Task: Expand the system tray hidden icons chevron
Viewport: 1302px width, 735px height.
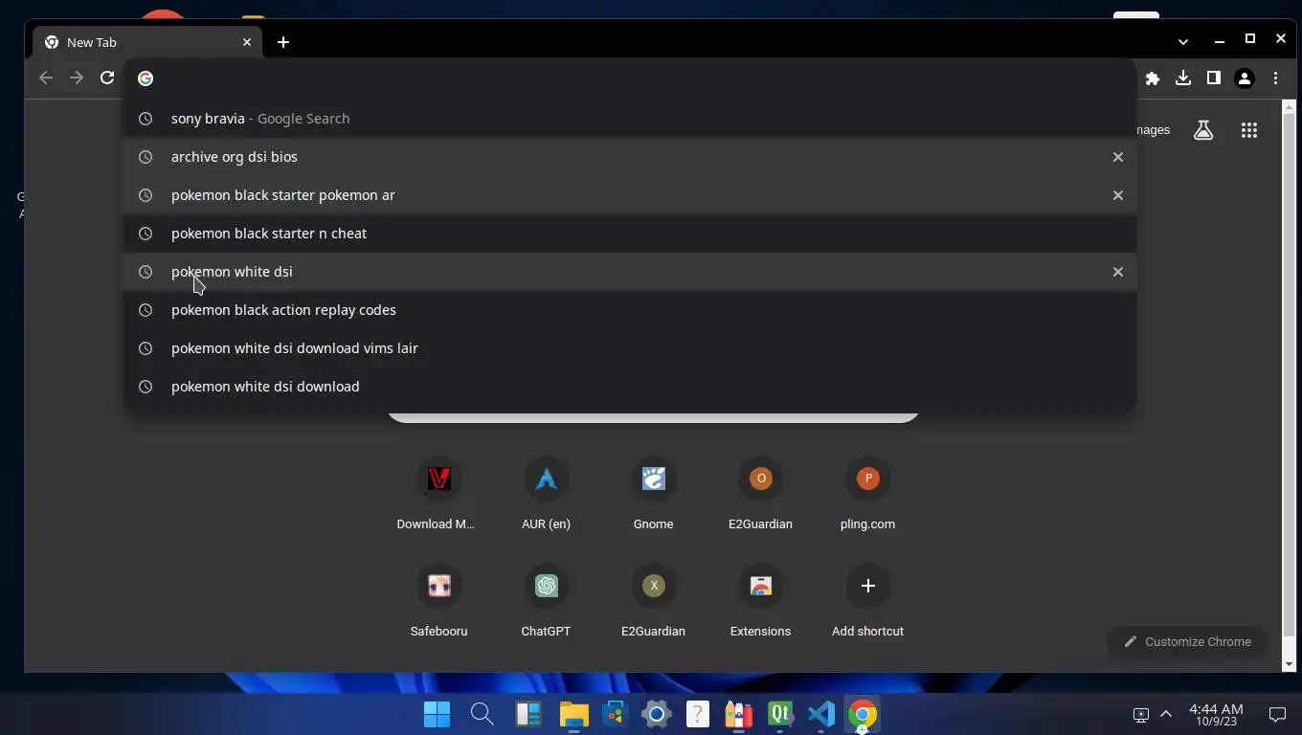Action: coord(1166,714)
